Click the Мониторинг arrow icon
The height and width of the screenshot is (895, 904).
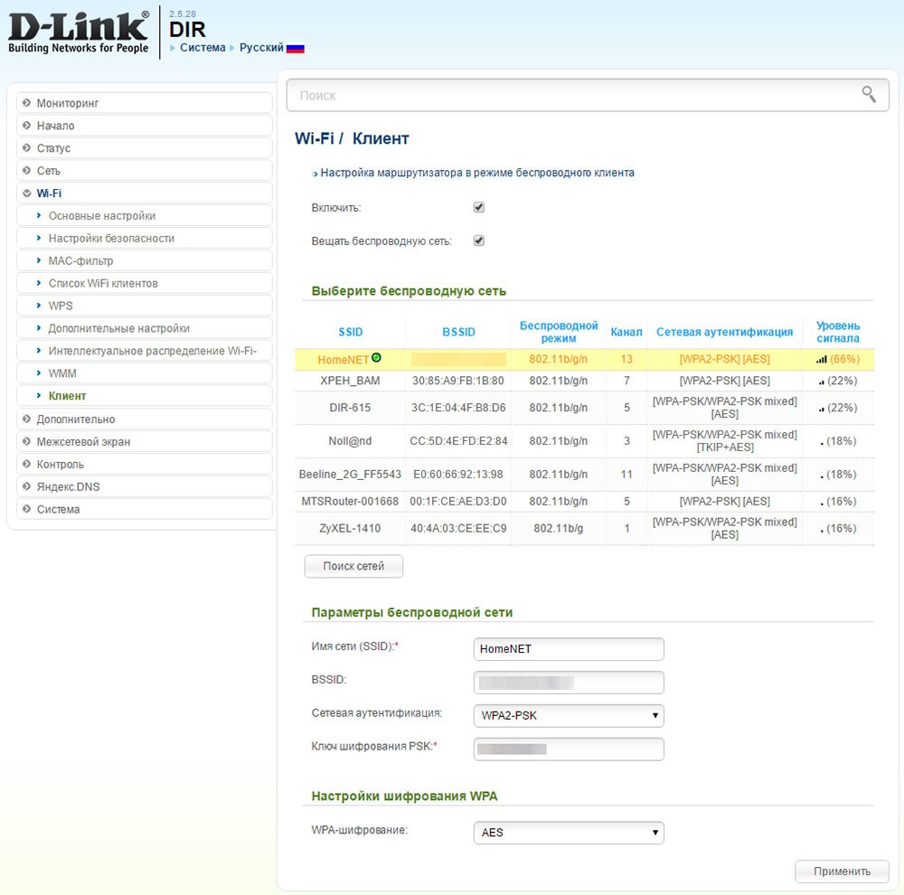pos(26,103)
